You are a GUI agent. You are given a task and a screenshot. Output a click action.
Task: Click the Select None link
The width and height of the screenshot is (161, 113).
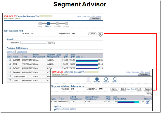pyautogui.click(x=22, y=52)
